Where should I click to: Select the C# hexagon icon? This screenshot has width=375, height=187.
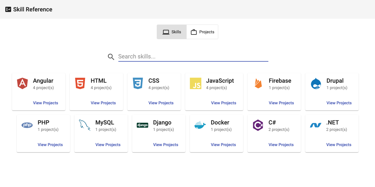[258, 125]
